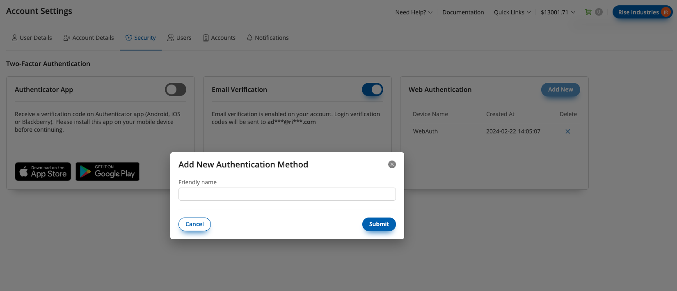This screenshot has width=677, height=291.
Task: Open the Download on the App Store badge
Action: pyautogui.click(x=43, y=172)
